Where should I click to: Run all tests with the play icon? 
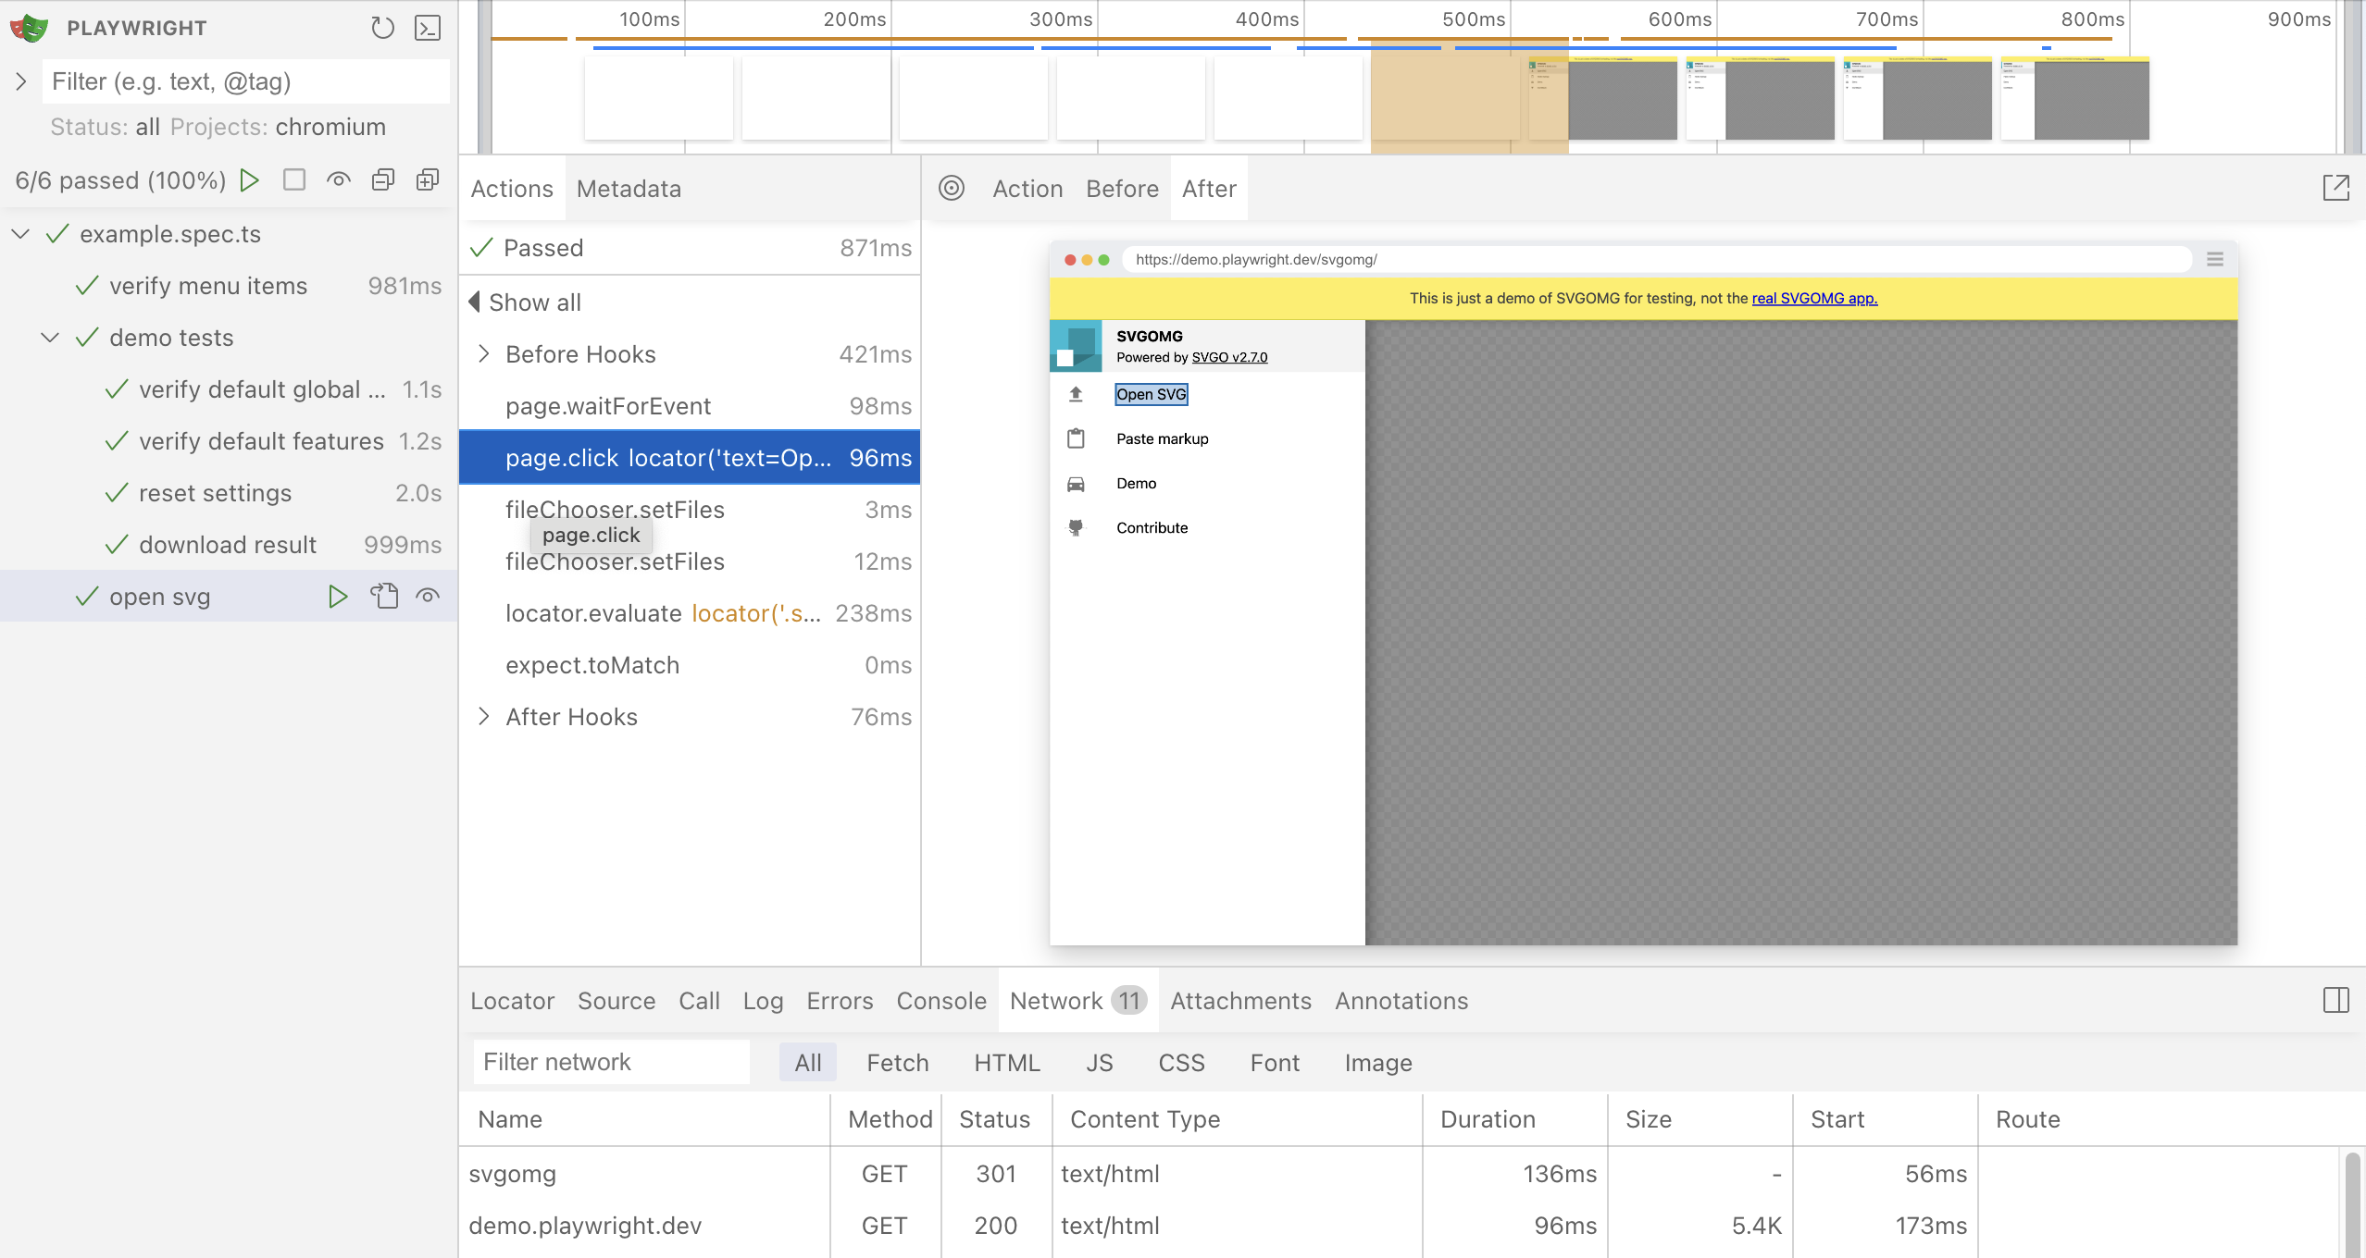pos(249,179)
